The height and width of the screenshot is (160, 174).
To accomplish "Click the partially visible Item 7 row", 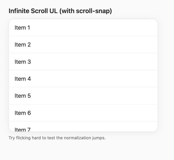I will pos(83,126).
